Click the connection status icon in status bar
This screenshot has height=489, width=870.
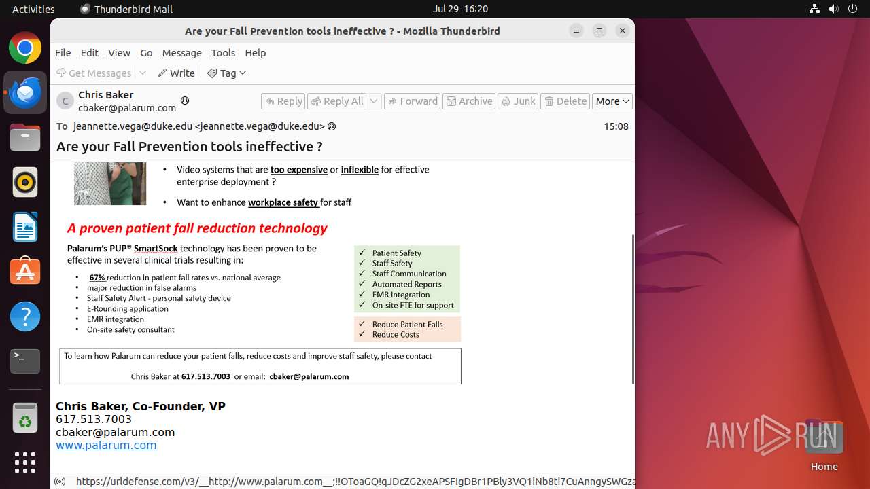60,482
